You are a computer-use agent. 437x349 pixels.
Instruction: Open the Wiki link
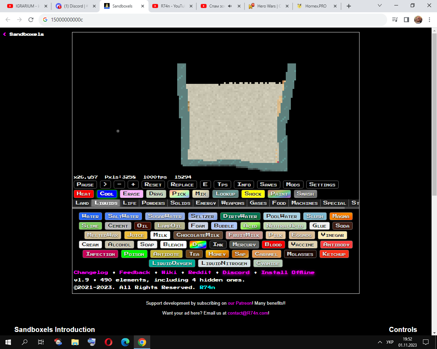tap(169, 273)
